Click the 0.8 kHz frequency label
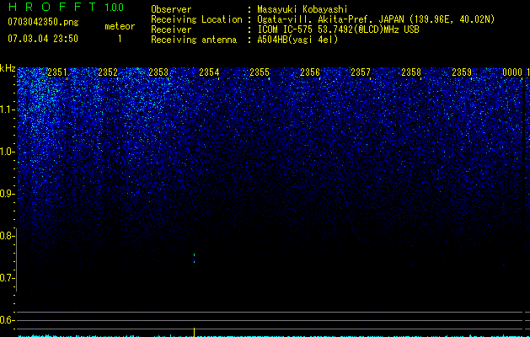530x337 pixels. [x=7, y=236]
